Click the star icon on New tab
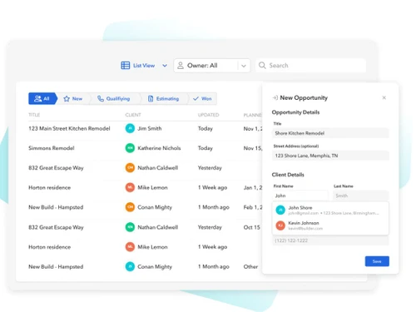Screen dimensions: 416x312 (x=67, y=98)
